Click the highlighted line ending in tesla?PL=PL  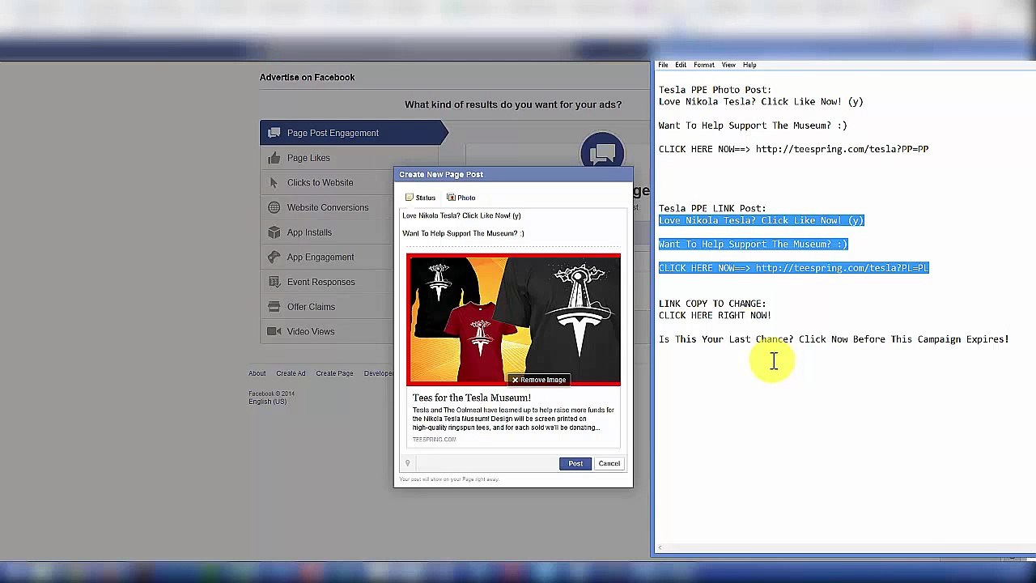(x=793, y=268)
